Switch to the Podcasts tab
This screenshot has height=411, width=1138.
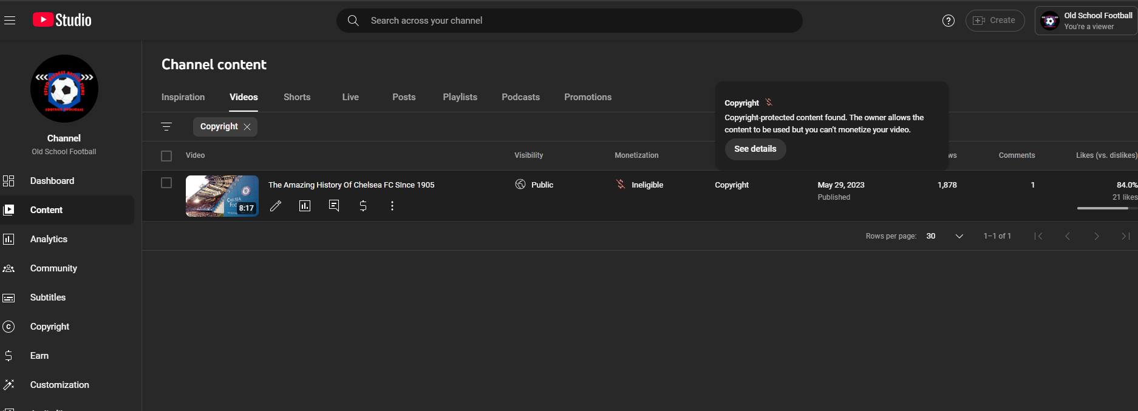click(x=520, y=97)
